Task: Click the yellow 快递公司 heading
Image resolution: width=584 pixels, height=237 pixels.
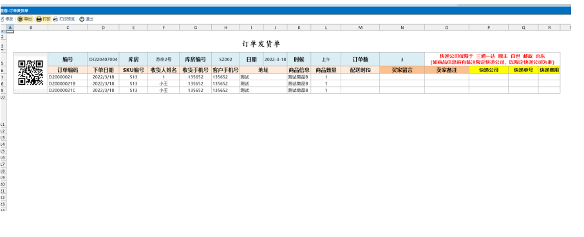Action: [489, 70]
